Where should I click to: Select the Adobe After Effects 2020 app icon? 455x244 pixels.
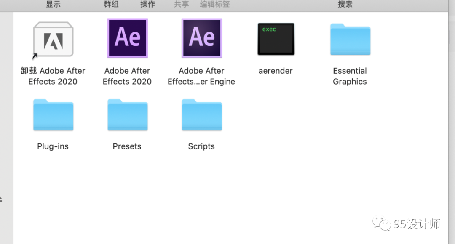127,38
